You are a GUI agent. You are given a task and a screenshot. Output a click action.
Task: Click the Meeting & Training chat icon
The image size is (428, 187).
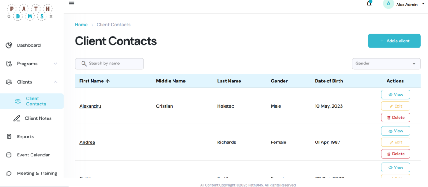[9, 173]
